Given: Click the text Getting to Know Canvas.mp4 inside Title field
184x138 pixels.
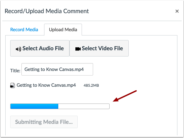Looking at the screenshot, I should [54, 69].
